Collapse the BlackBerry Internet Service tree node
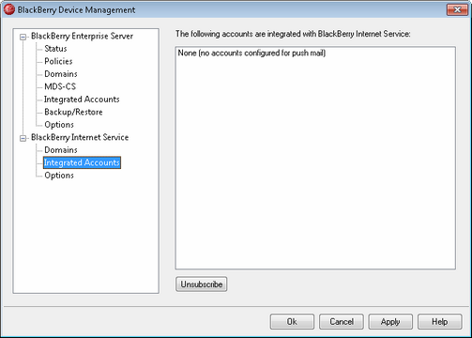This screenshot has width=472, height=338. pyautogui.click(x=23, y=138)
